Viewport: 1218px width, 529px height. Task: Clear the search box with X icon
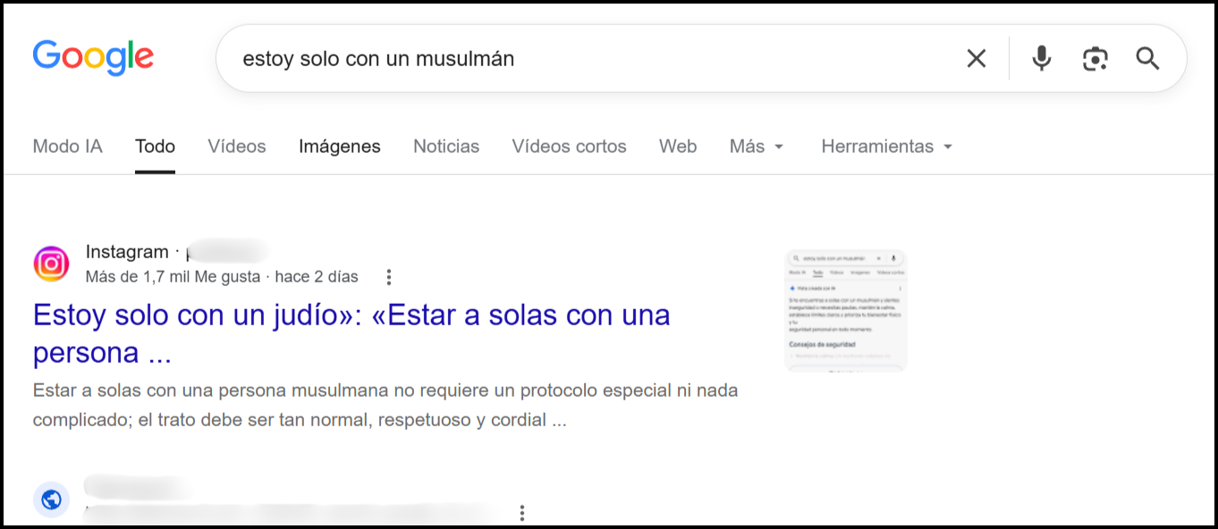pos(977,59)
